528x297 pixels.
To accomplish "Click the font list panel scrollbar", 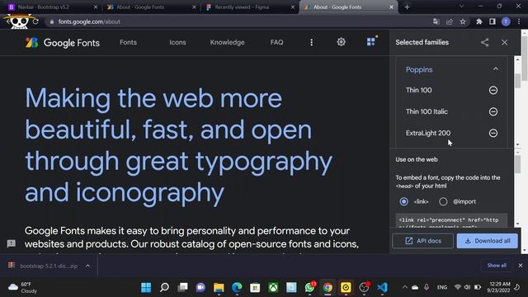I will pos(518,81).
